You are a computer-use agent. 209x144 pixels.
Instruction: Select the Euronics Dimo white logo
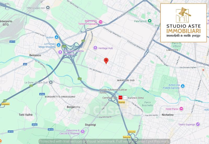(x=125, y=97)
